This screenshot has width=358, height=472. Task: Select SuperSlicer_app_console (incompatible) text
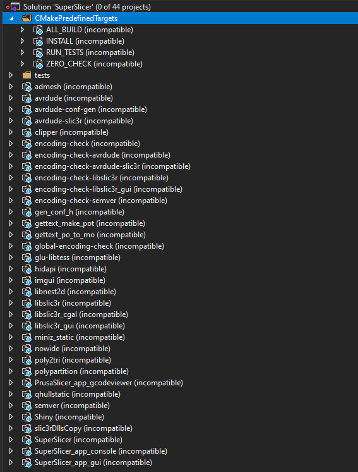tap(101, 451)
